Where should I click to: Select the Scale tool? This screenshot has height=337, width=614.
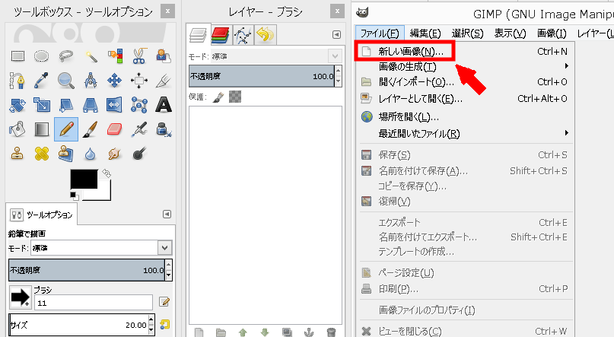coord(42,105)
